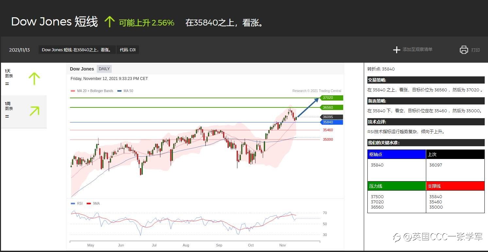Click the last value 36097
Viewport: 488px width, 252px height.
[436, 165]
